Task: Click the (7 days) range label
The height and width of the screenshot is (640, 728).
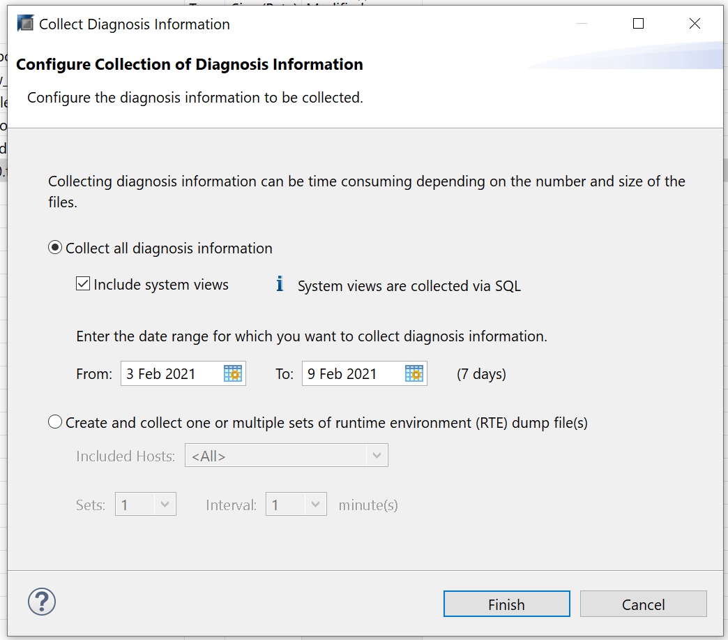Action: (x=481, y=374)
